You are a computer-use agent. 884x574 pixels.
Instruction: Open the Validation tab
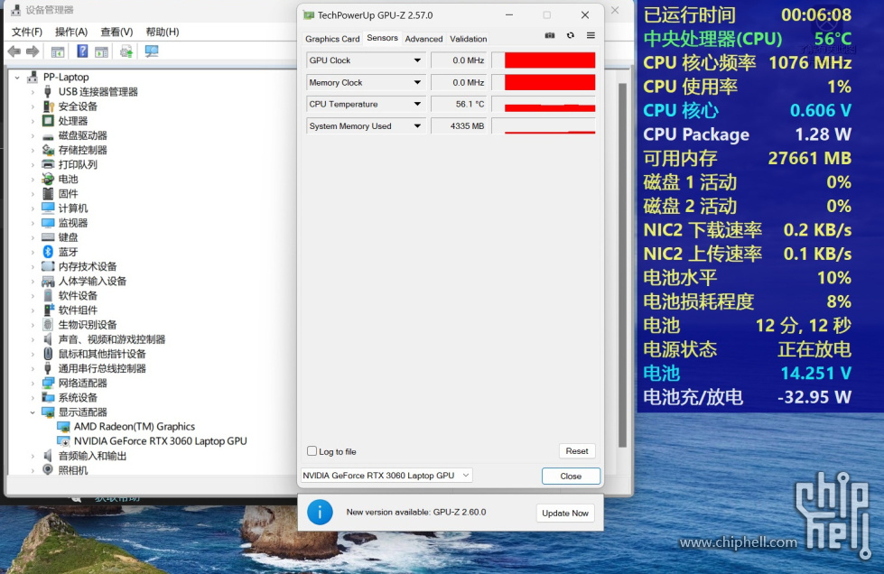(469, 39)
